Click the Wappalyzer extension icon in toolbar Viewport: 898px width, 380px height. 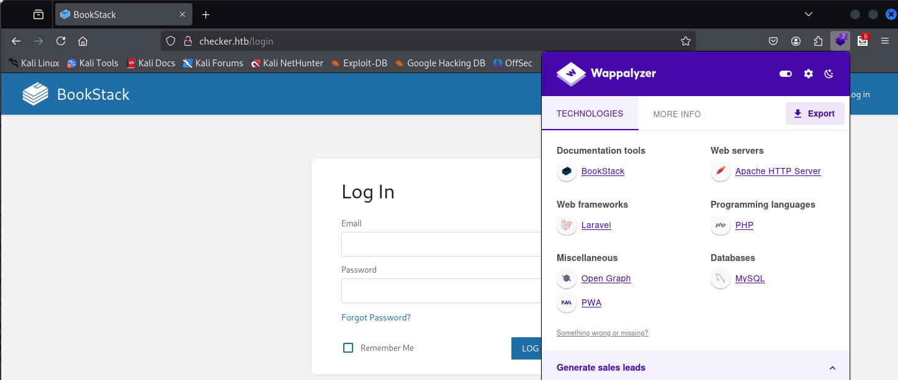(840, 41)
